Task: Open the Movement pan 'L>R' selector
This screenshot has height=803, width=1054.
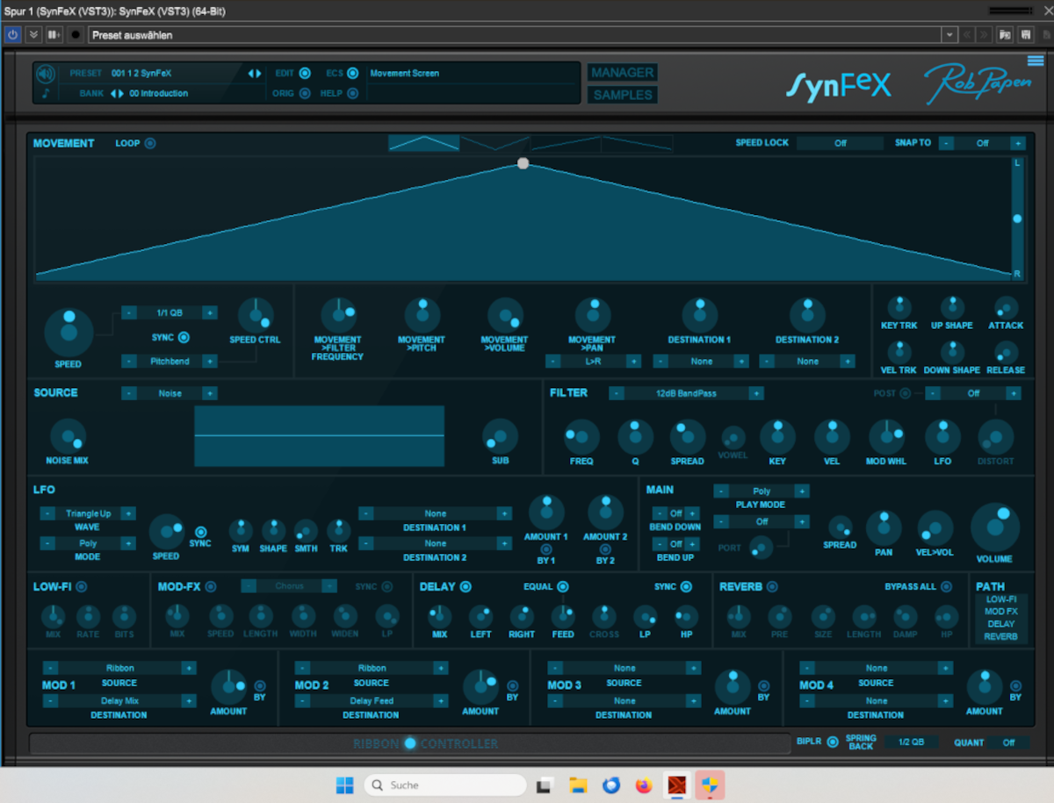Action: (x=591, y=361)
